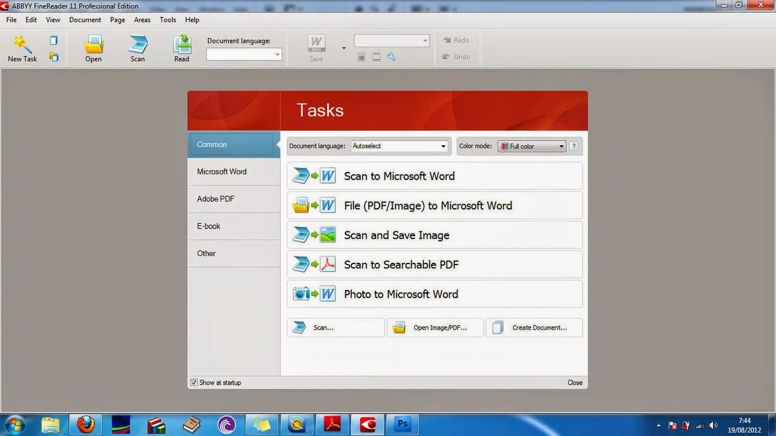The width and height of the screenshot is (776, 436).
Task: Click the books stack icon on the taskbar
Action: (156, 424)
